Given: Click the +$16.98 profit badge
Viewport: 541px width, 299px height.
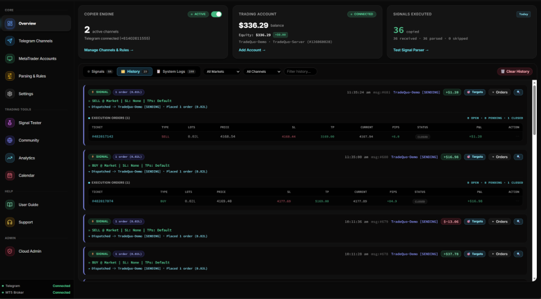Looking at the screenshot, I should (451, 157).
